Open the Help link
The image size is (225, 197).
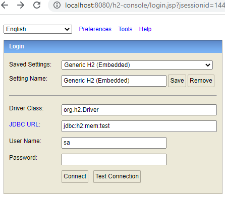[145, 29]
